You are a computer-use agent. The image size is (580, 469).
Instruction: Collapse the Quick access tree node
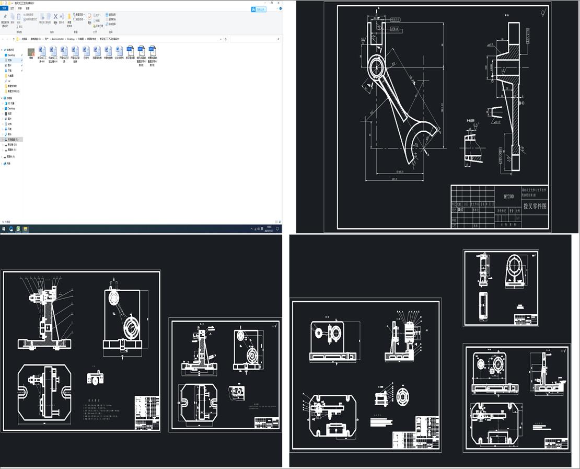pos(2,50)
